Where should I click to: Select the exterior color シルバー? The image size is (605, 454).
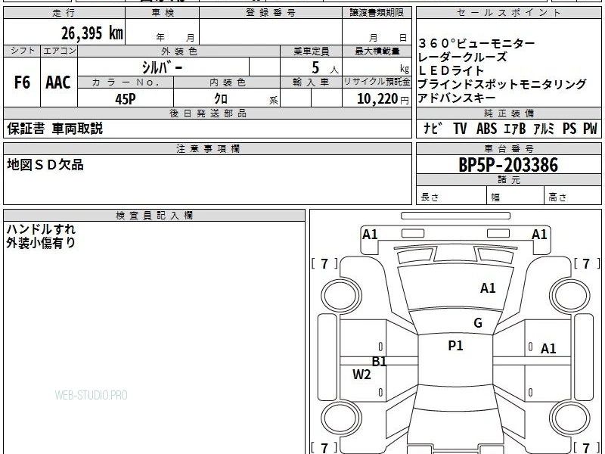pyautogui.click(x=162, y=67)
